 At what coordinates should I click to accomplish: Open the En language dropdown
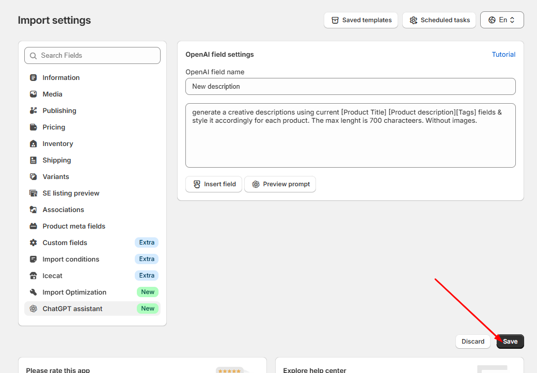[502, 20]
